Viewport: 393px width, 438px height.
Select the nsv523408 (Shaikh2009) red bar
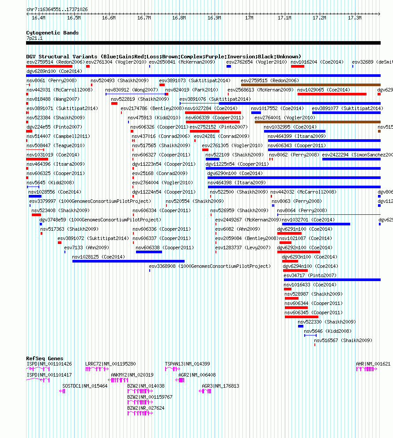(x=36, y=215)
